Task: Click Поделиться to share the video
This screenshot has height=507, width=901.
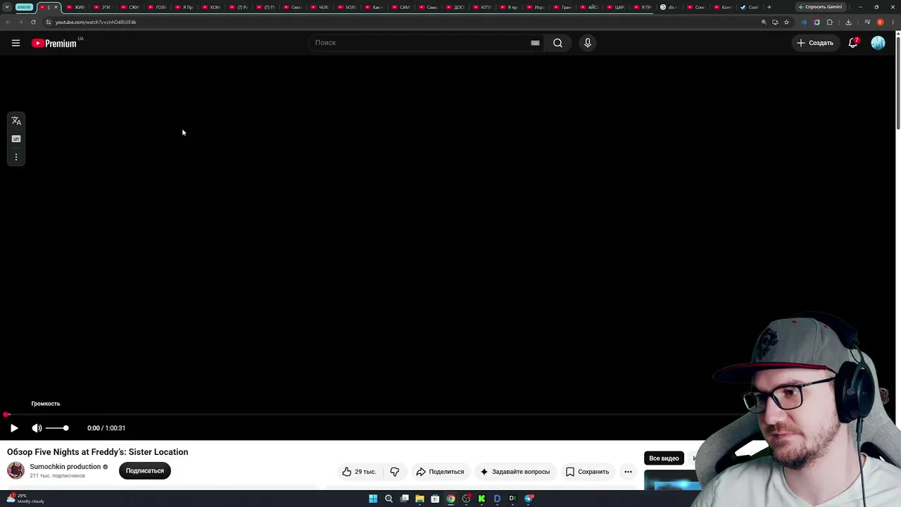Action: [x=440, y=472]
